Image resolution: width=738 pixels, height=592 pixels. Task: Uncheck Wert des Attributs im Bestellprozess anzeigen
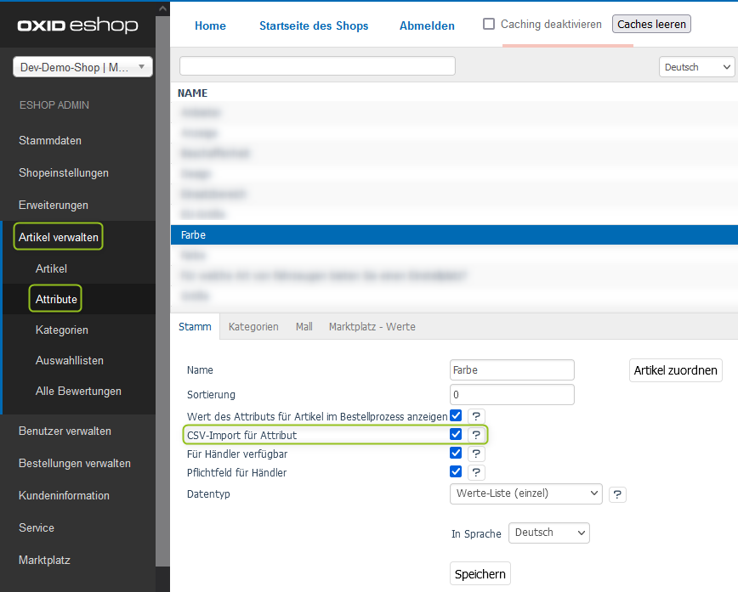click(x=456, y=415)
